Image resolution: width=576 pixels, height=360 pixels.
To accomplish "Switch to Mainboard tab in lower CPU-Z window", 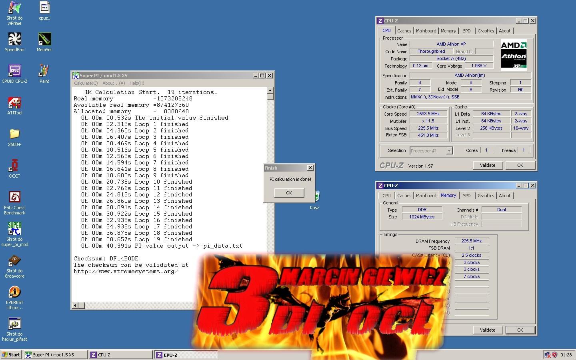I will 426,196.
